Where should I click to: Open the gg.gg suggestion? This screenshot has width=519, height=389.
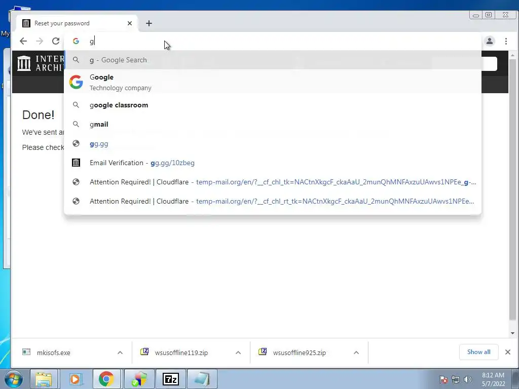click(273, 143)
